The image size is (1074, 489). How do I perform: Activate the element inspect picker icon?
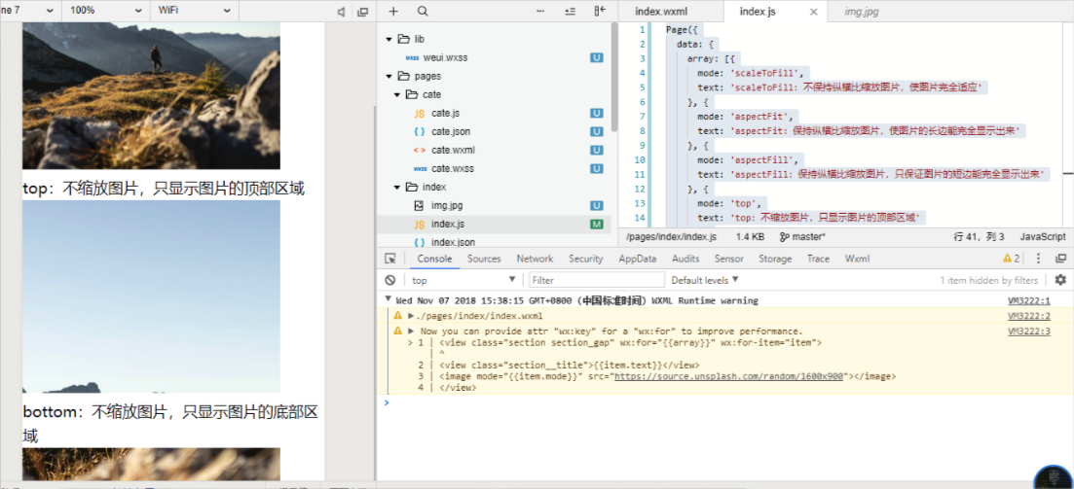point(390,259)
